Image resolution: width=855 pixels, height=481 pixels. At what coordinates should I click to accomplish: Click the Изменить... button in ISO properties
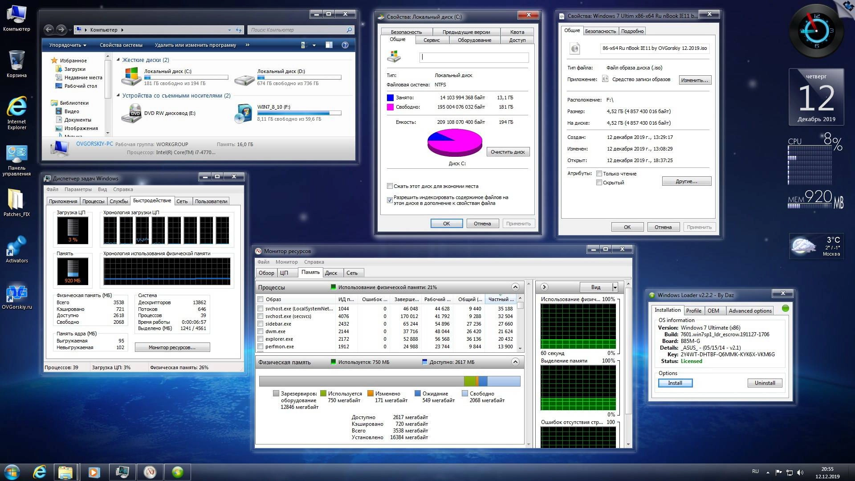click(x=695, y=80)
